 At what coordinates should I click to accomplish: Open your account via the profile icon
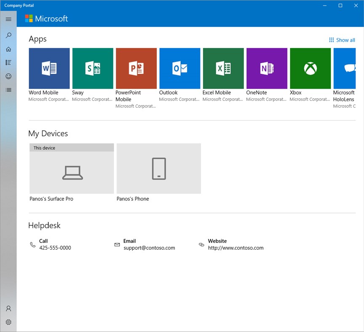coord(8,308)
